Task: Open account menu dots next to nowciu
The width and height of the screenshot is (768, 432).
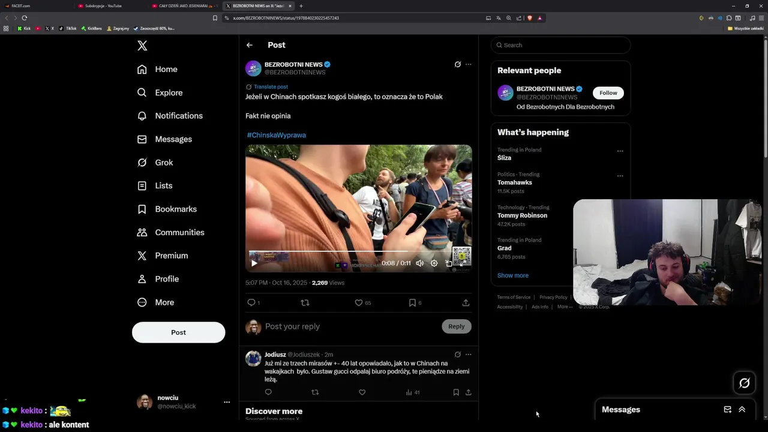Action: click(227, 402)
